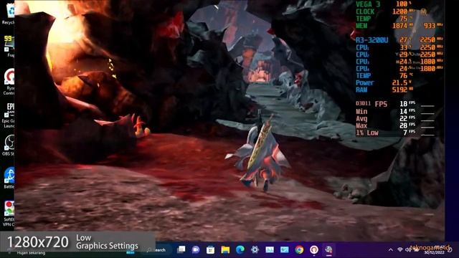Open Settings gear in the taskbar
459x258 pixels.
tap(255, 249)
